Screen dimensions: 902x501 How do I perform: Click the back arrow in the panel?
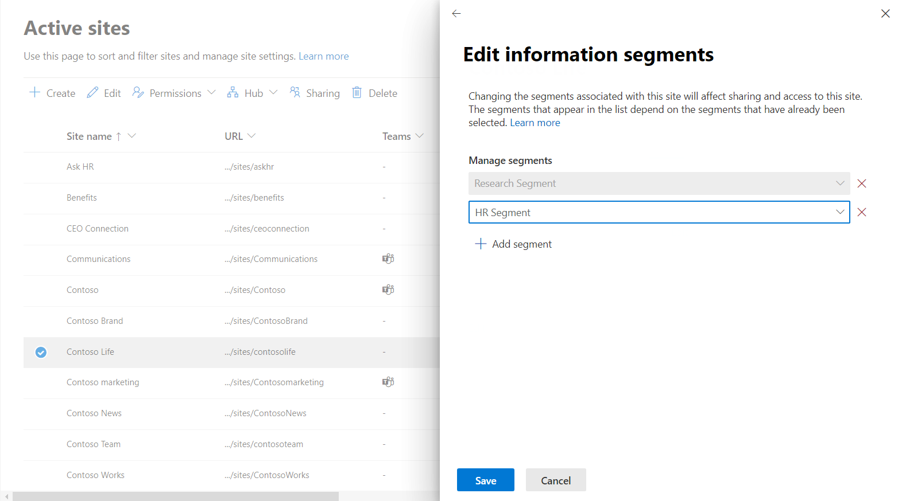pyautogui.click(x=456, y=14)
